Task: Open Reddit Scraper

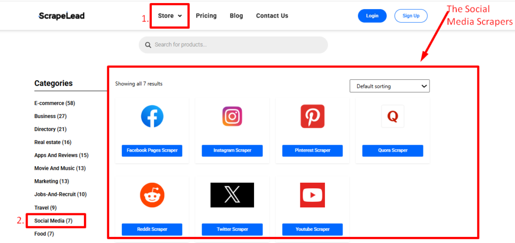Action: pos(152,229)
